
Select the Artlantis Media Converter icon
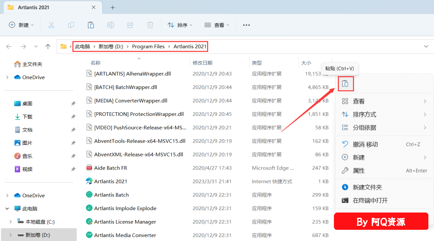pos(89,235)
